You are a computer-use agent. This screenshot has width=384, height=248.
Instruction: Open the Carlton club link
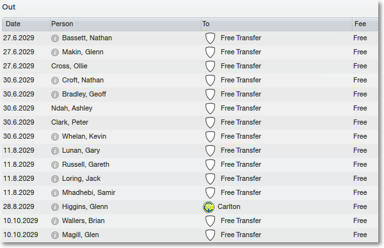(229, 206)
